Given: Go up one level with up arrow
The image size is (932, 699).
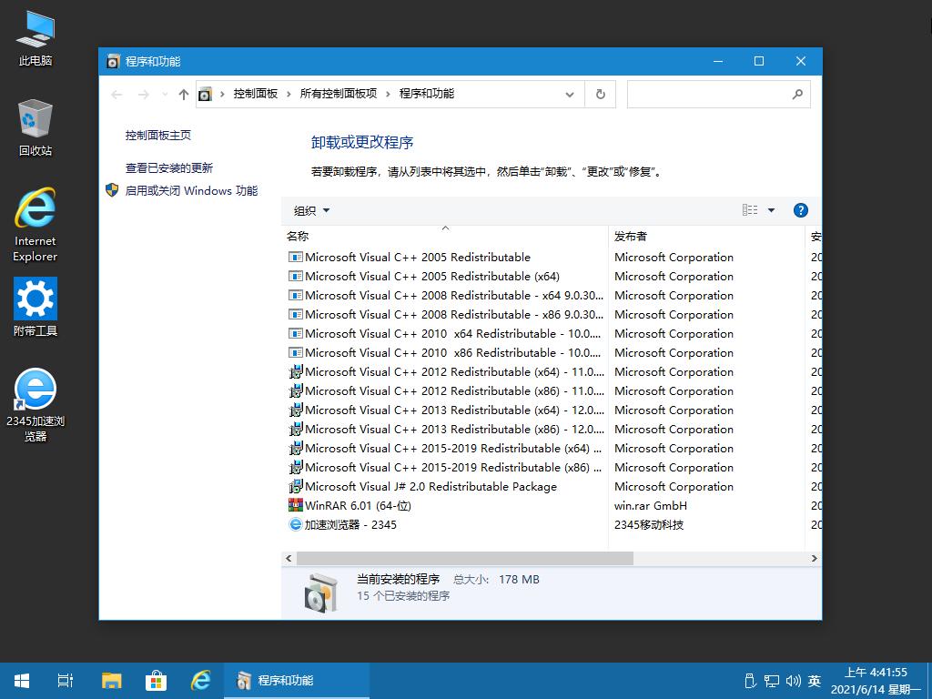Looking at the screenshot, I should pyautogui.click(x=184, y=95).
